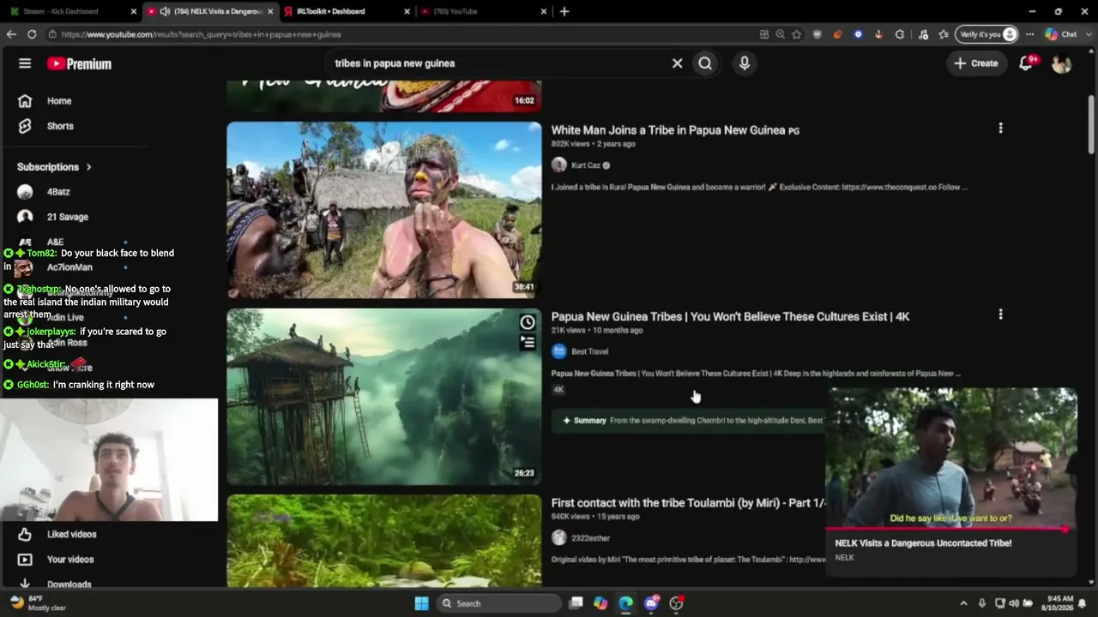Open browser favorites list icon
1098x617 pixels.
(944, 34)
